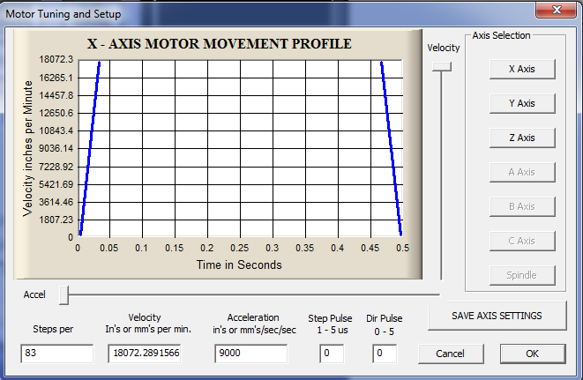Click the 9036.14 y-axis label
The width and height of the screenshot is (583, 380).
[x=56, y=149]
